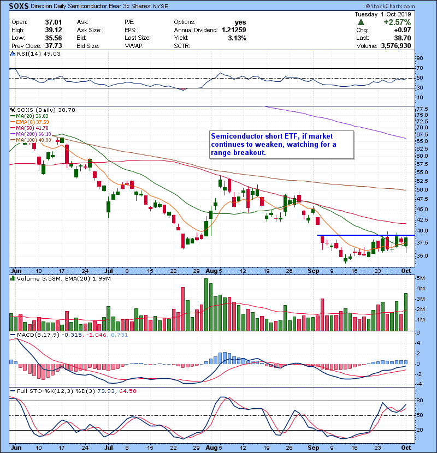
Task: Click the RSI(14) 49.03 panel label
Action: [39, 53]
